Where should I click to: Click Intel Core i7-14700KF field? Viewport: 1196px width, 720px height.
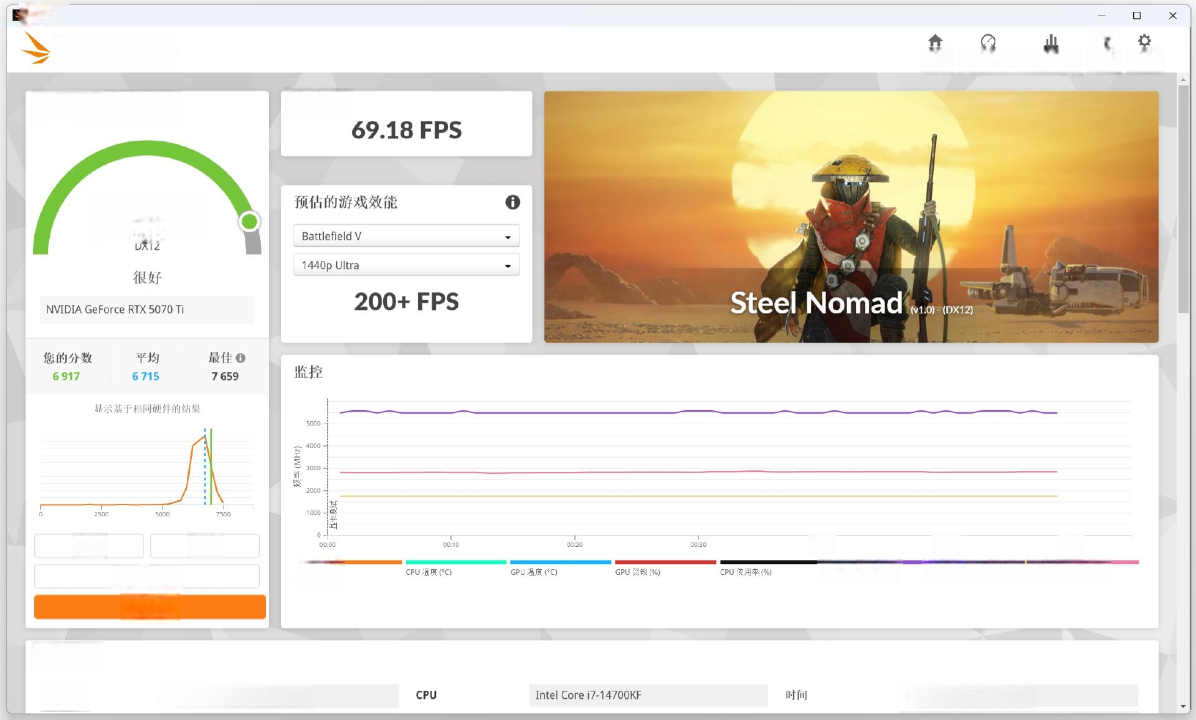648,695
